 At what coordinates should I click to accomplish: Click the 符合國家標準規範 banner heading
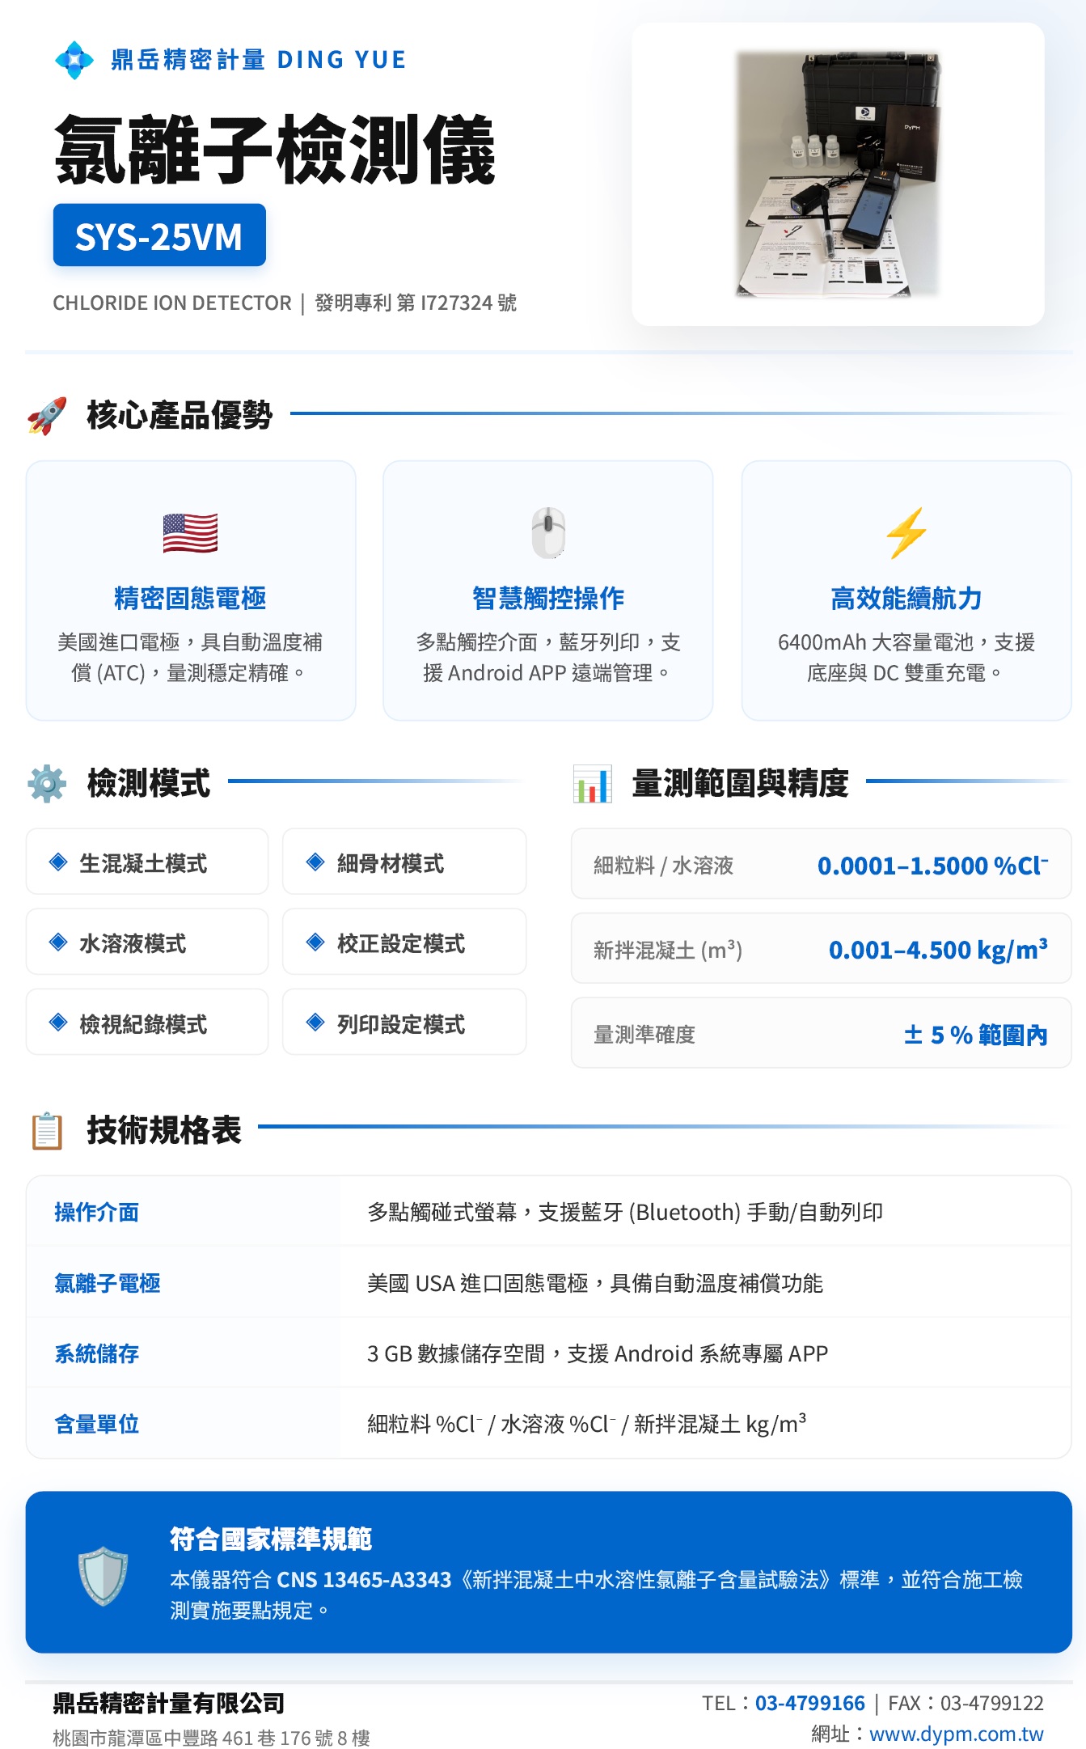coord(271,1539)
